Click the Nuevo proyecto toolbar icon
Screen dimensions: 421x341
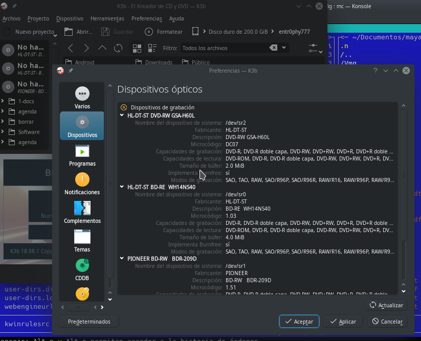(x=7, y=32)
